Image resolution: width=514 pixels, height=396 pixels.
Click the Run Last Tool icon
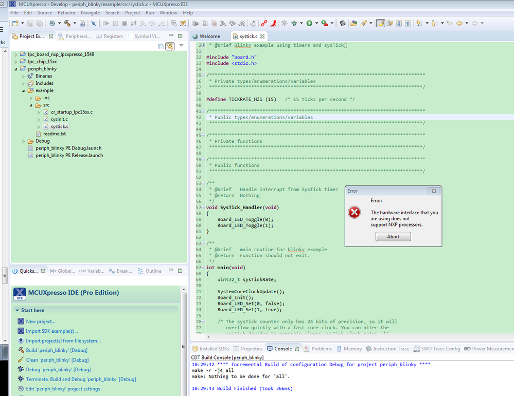coord(324,23)
